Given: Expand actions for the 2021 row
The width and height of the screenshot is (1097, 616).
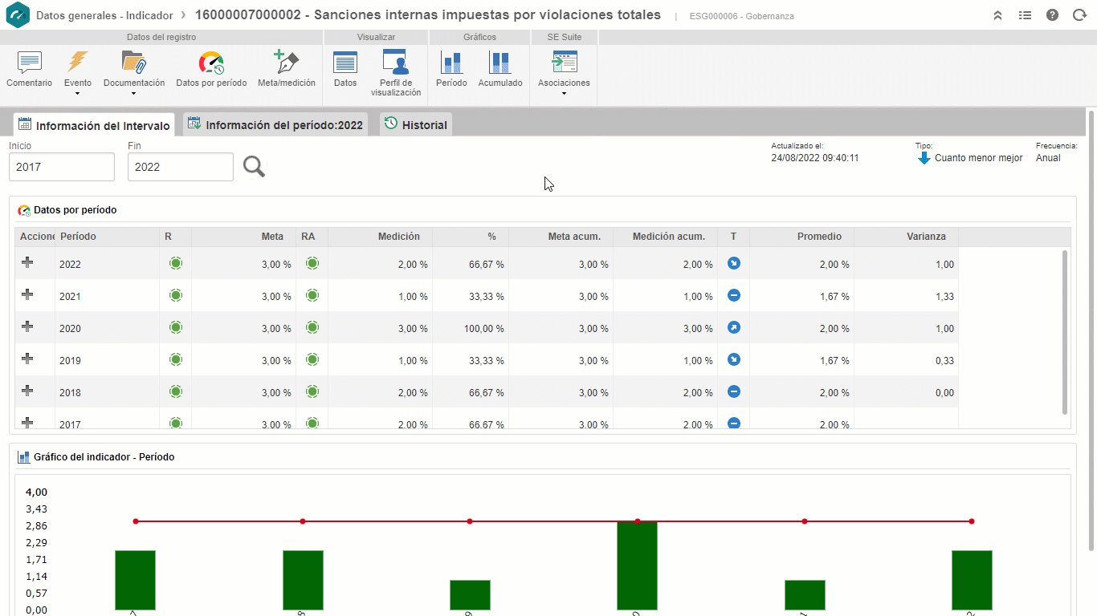Looking at the screenshot, I should coord(27,294).
